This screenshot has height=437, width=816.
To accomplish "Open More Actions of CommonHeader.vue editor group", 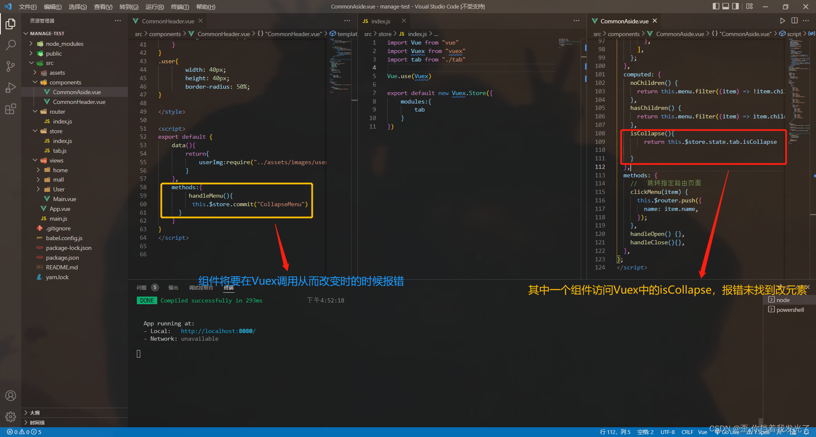I will click(x=347, y=21).
